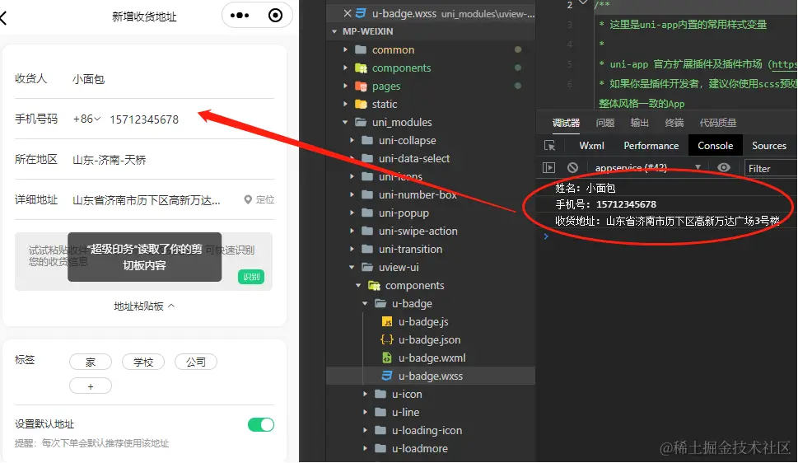Click the console Filter input
798x463 pixels.
[771, 169]
